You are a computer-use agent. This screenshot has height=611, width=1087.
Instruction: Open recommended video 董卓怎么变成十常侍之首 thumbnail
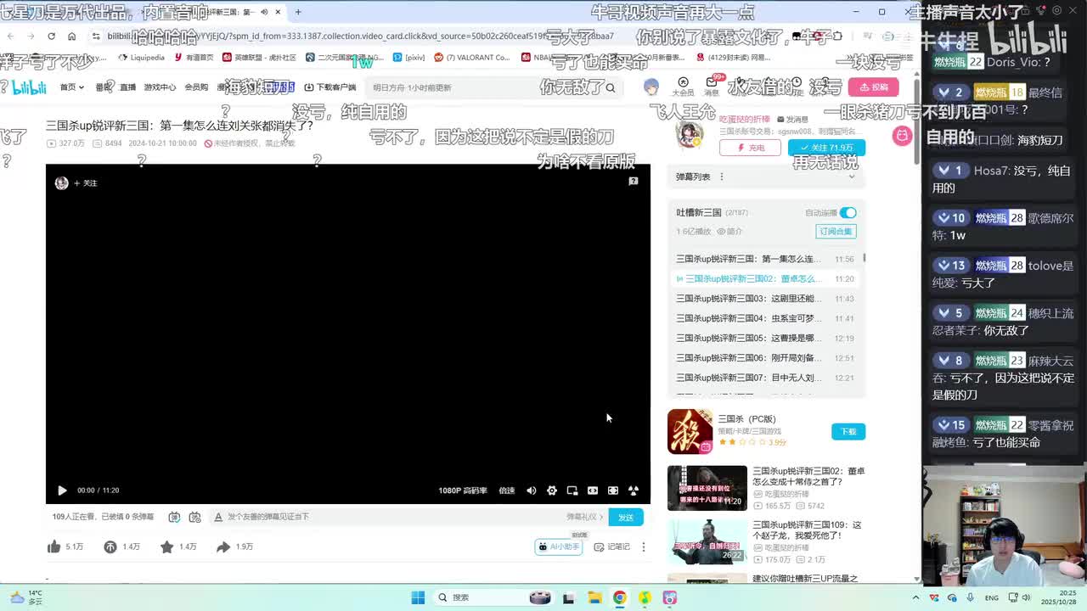(707, 488)
